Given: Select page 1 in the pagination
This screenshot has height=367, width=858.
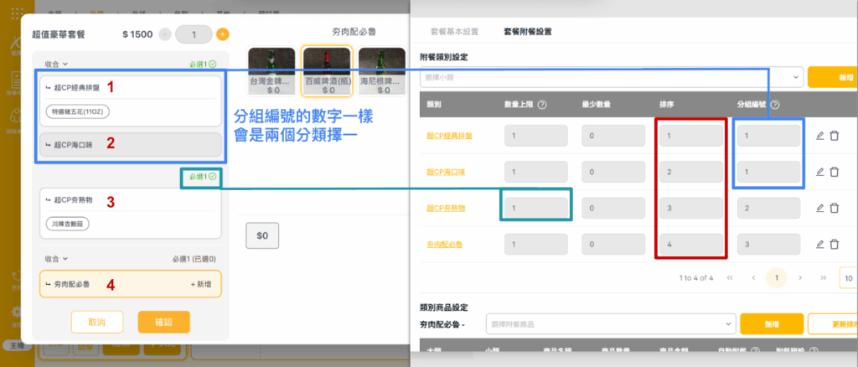Looking at the screenshot, I should click(x=777, y=278).
